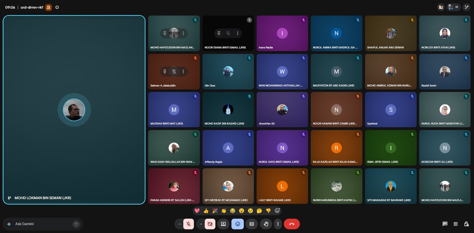The height and width of the screenshot is (233, 474).
Task: Click the meeting code ord-drmn-rkf
Action: [32, 7]
